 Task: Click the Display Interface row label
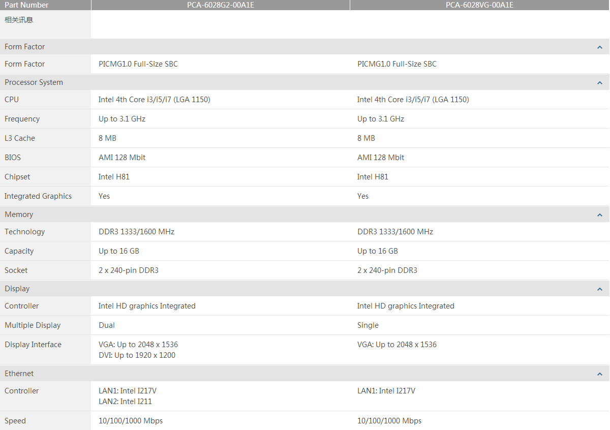click(x=33, y=345)
